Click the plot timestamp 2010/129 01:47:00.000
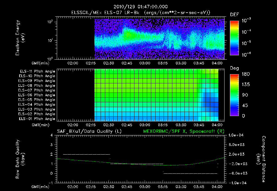Viewport: 277px width, 191px height. (140, 7)
